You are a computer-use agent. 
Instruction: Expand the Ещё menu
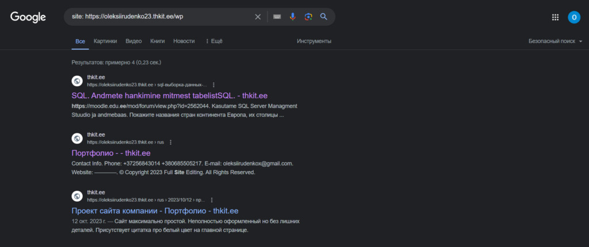(214, 41)
